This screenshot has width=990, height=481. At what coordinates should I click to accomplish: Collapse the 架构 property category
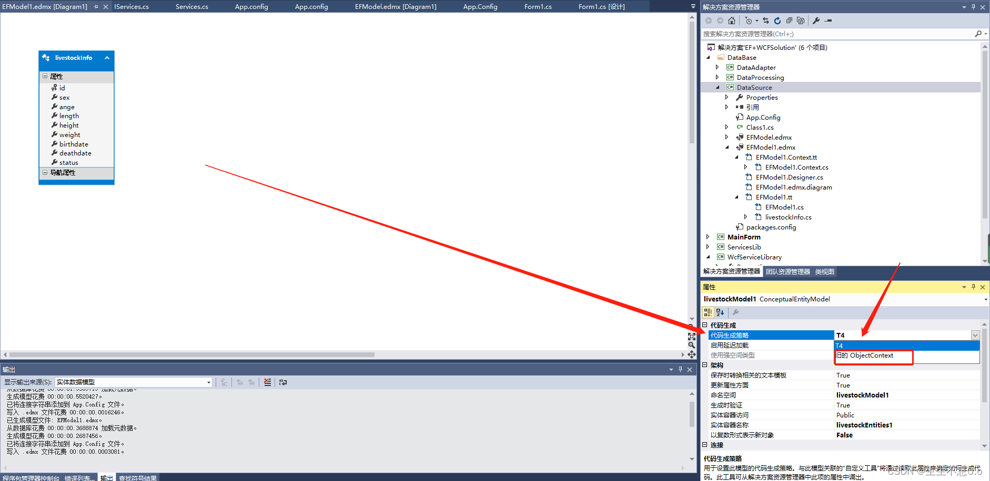705,365
